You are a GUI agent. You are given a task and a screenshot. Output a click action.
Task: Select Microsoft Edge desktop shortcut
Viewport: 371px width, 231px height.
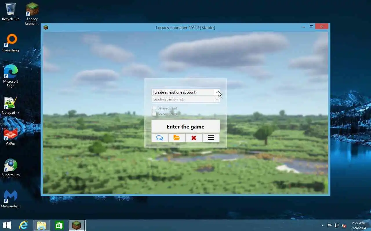(x=11, y=76)
